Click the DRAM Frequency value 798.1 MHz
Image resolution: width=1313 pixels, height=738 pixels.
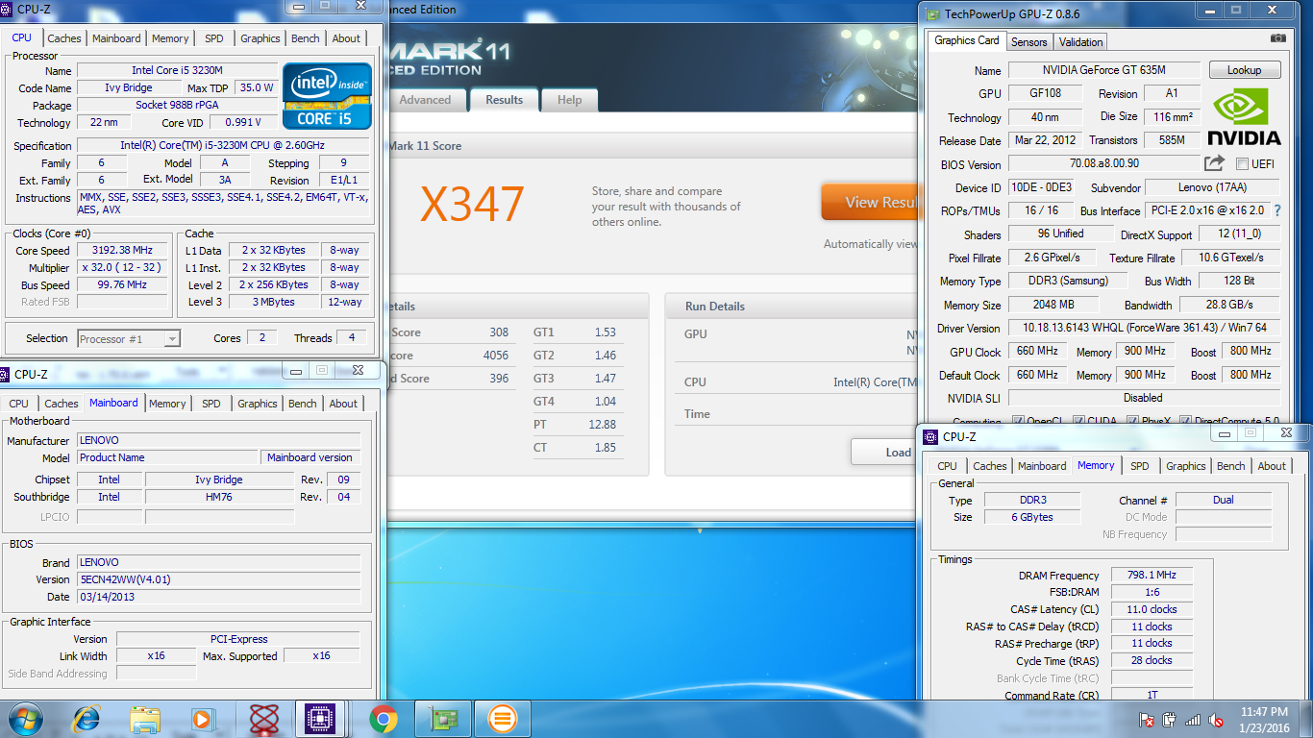pos(1152,576)
